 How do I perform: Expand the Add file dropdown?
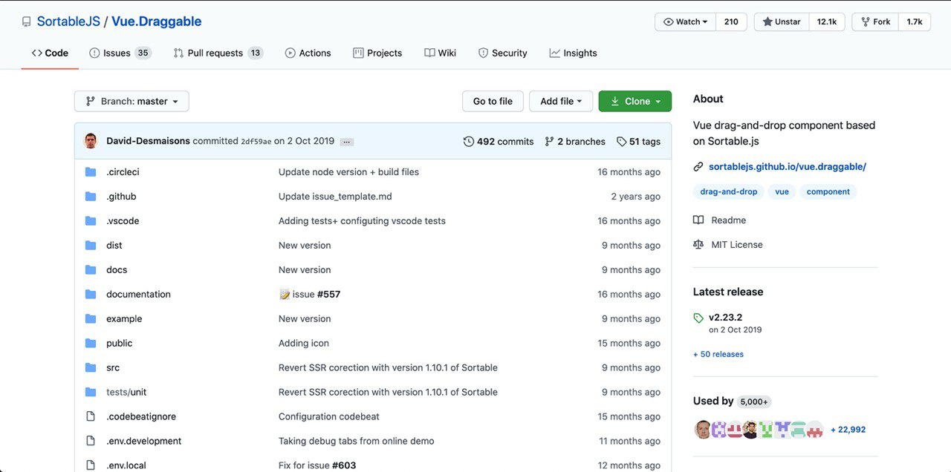[x=561, y=102]
